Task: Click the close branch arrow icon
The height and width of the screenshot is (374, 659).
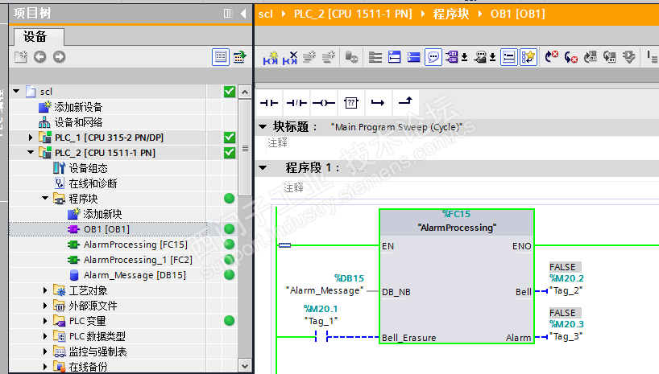Action: tap(405, 102)
